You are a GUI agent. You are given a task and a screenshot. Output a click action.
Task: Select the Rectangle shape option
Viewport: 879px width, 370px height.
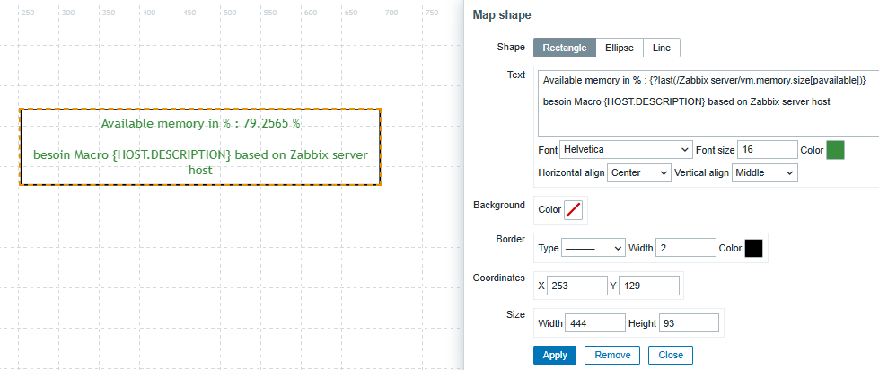(565, 48)
